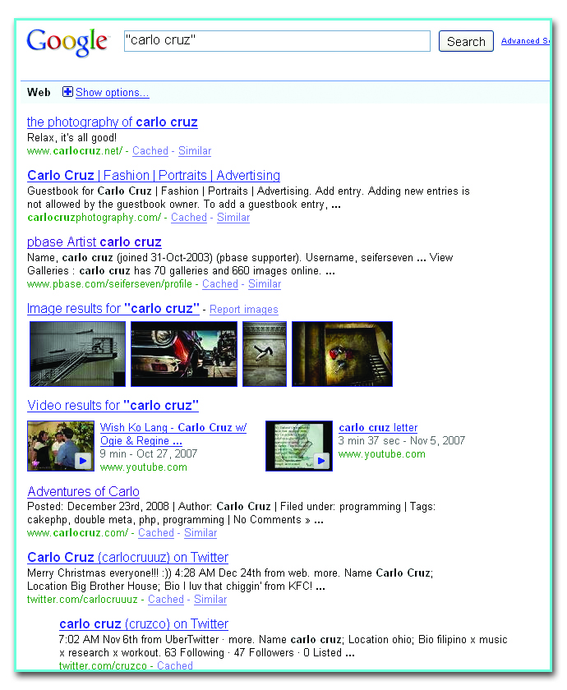Open the red vintage car image thumbnail
This screenshot has height=690, width=567.
[x=183, y=354]
